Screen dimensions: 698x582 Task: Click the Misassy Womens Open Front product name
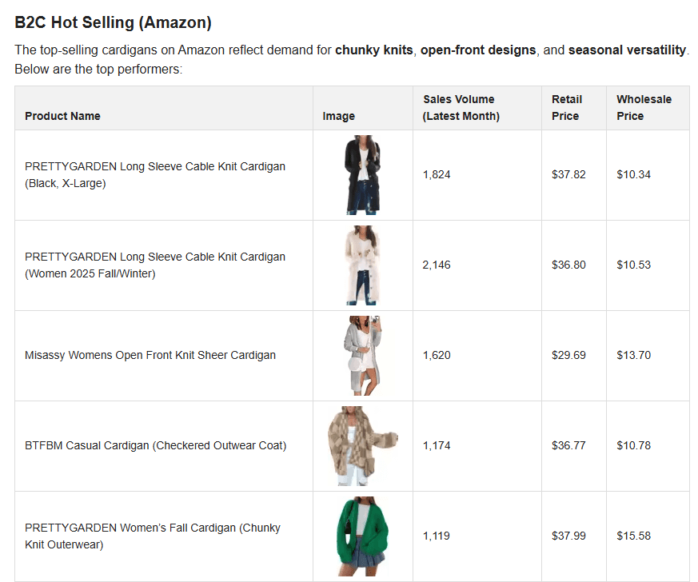[150, 355]
